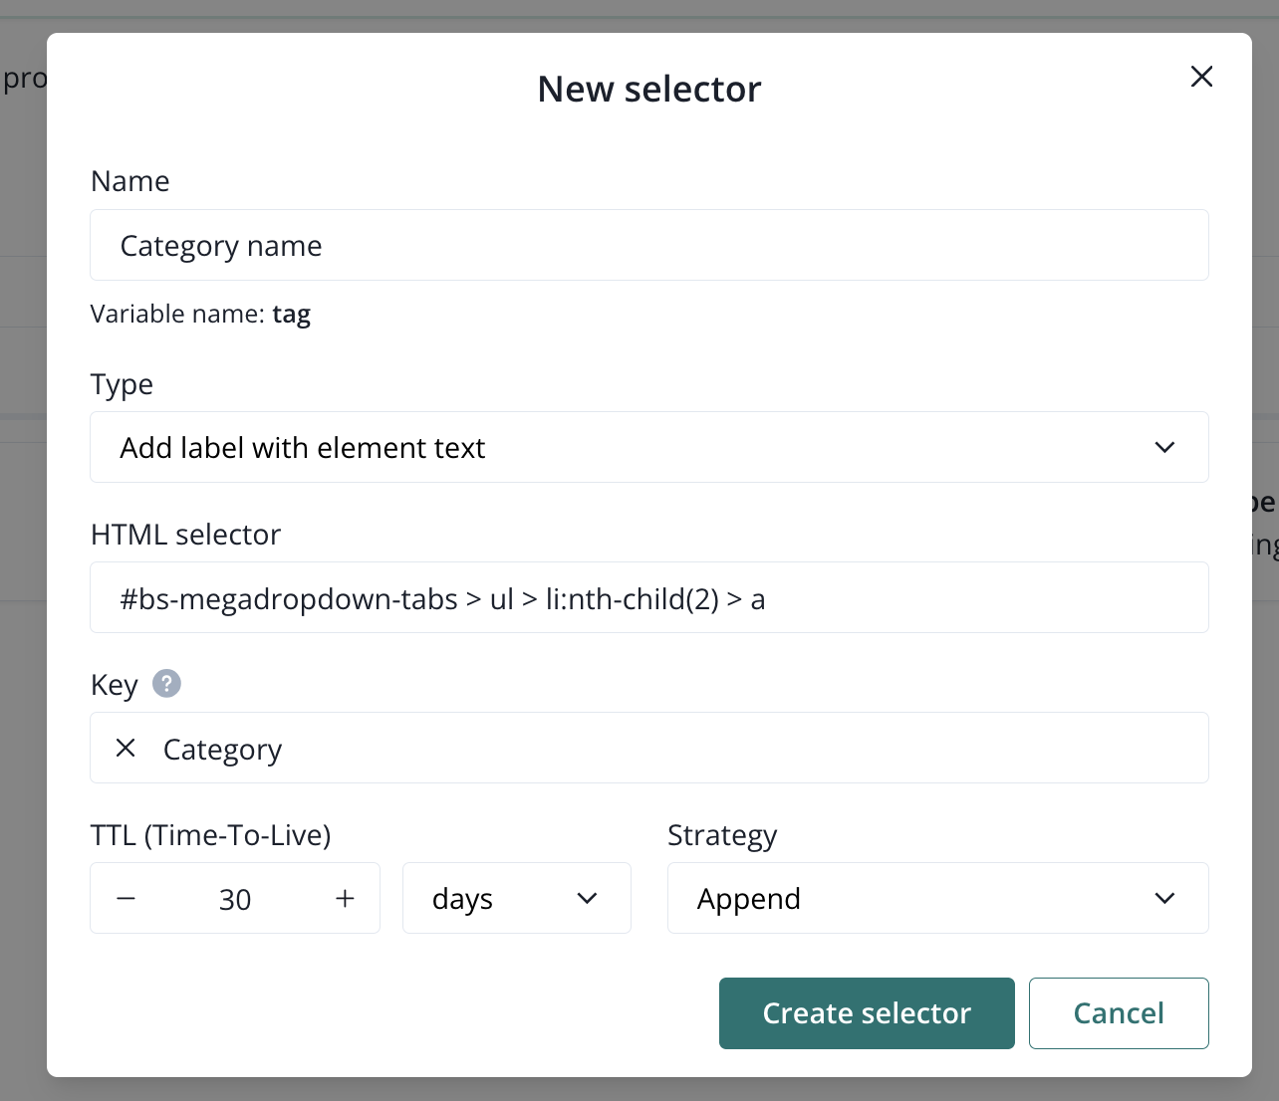The width and height of the screenshot is (1279, 1101).
Task: Remove the Category key with X icon
Action: pos(126,748)
